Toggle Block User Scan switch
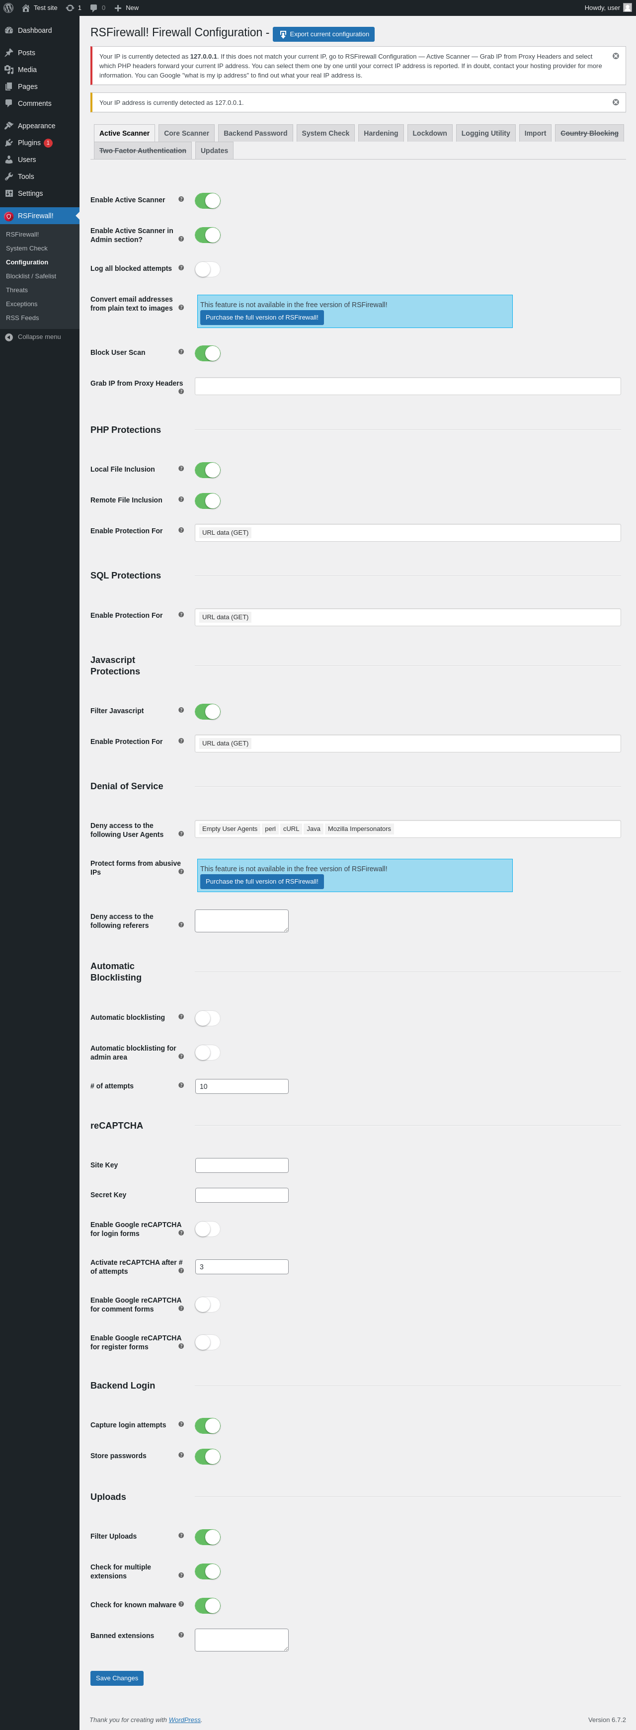Image resolution: width=636 pixels, height=1730 pixels. pyautogui.click(x=208, y=353)
